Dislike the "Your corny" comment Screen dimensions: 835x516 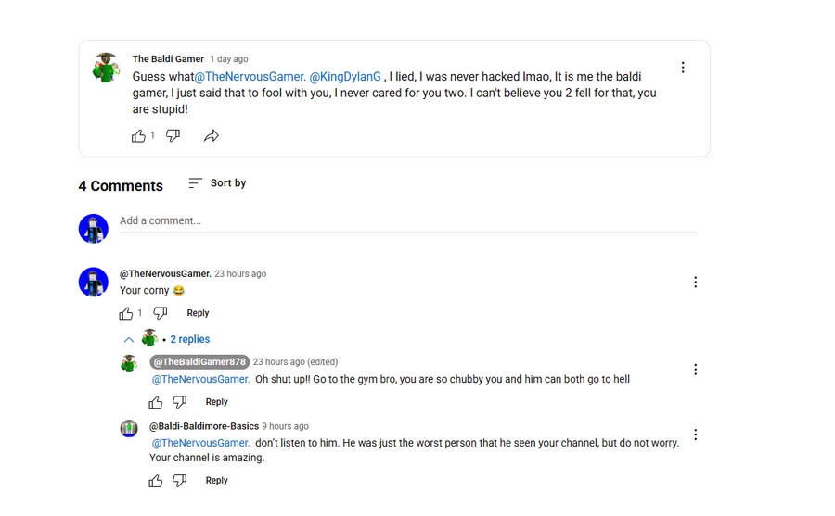point(161,313)
